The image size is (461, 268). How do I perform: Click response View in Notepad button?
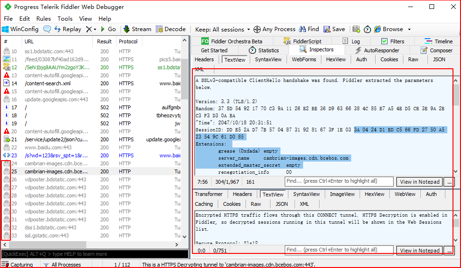point(420,251)
